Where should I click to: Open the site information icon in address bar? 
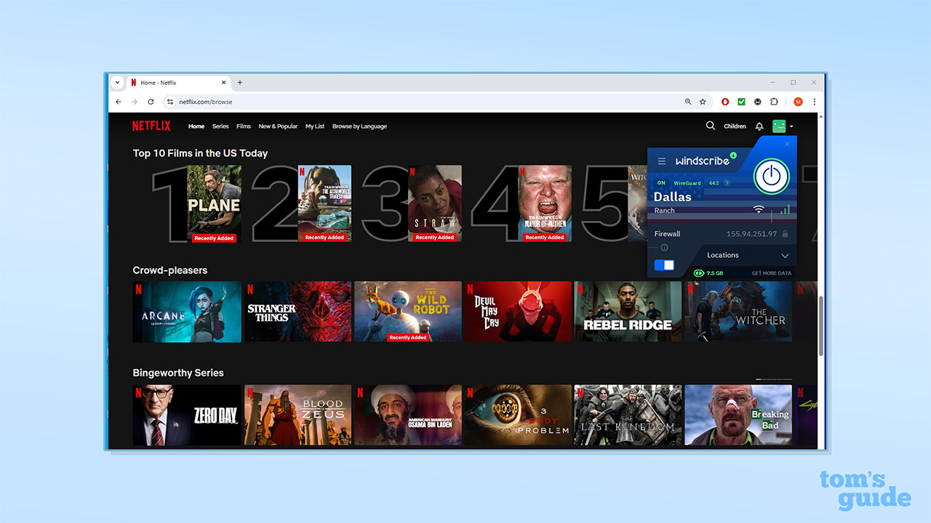pos(170,102)
